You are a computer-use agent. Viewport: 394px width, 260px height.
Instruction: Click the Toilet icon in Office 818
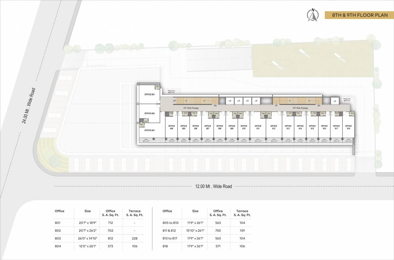click(x=351, y=113)
